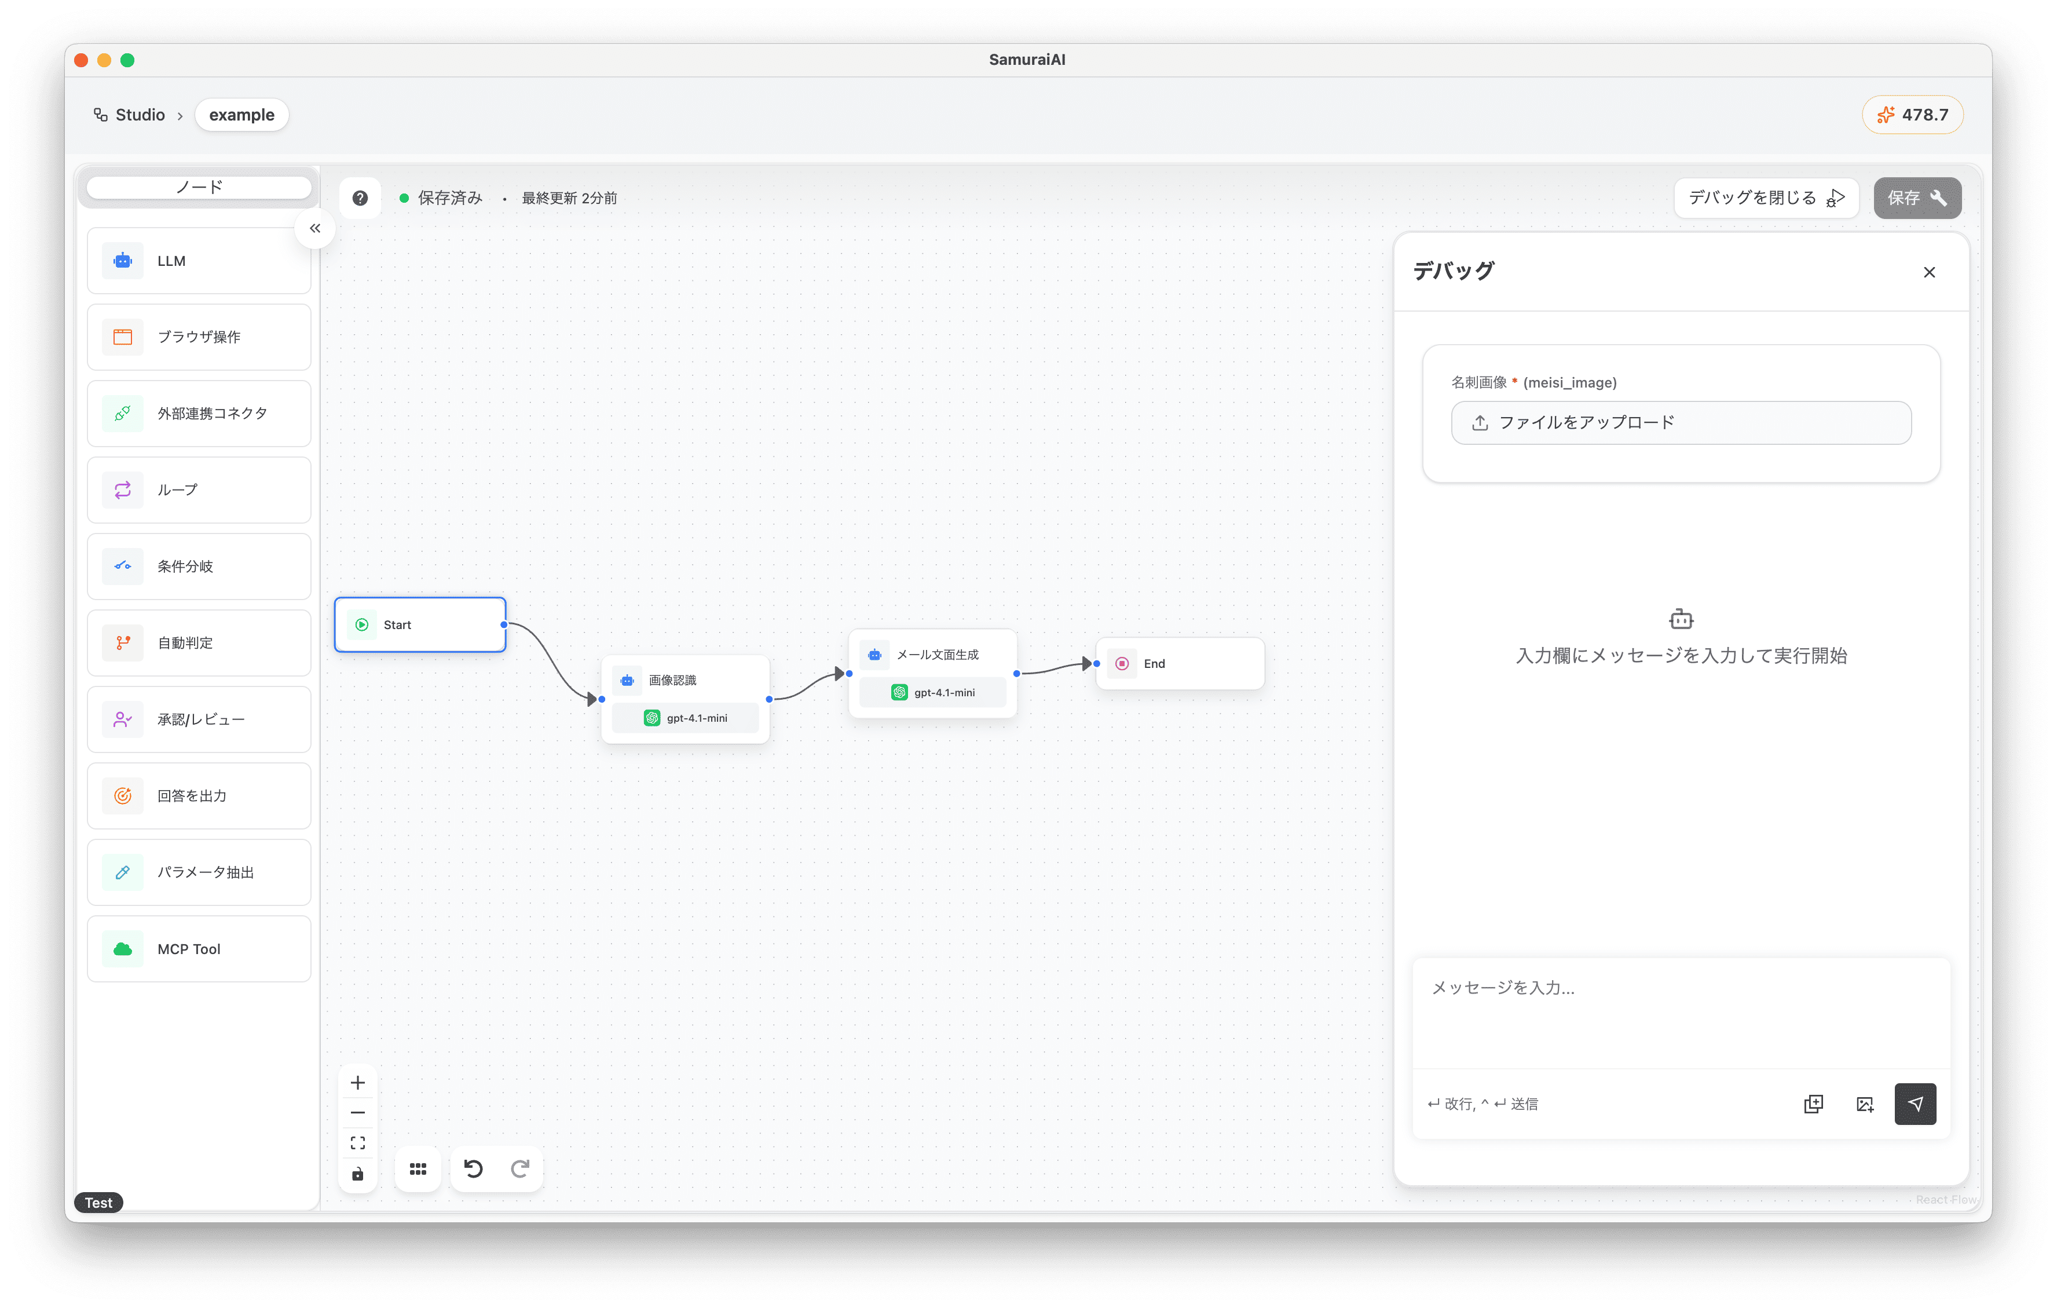Viewport: 2057px width, 1308px height.
Task: Click the help question mark icon
Action: (360, 198)
